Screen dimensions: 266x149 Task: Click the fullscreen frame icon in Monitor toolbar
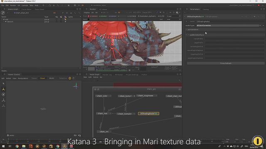[x=167, y=12]
